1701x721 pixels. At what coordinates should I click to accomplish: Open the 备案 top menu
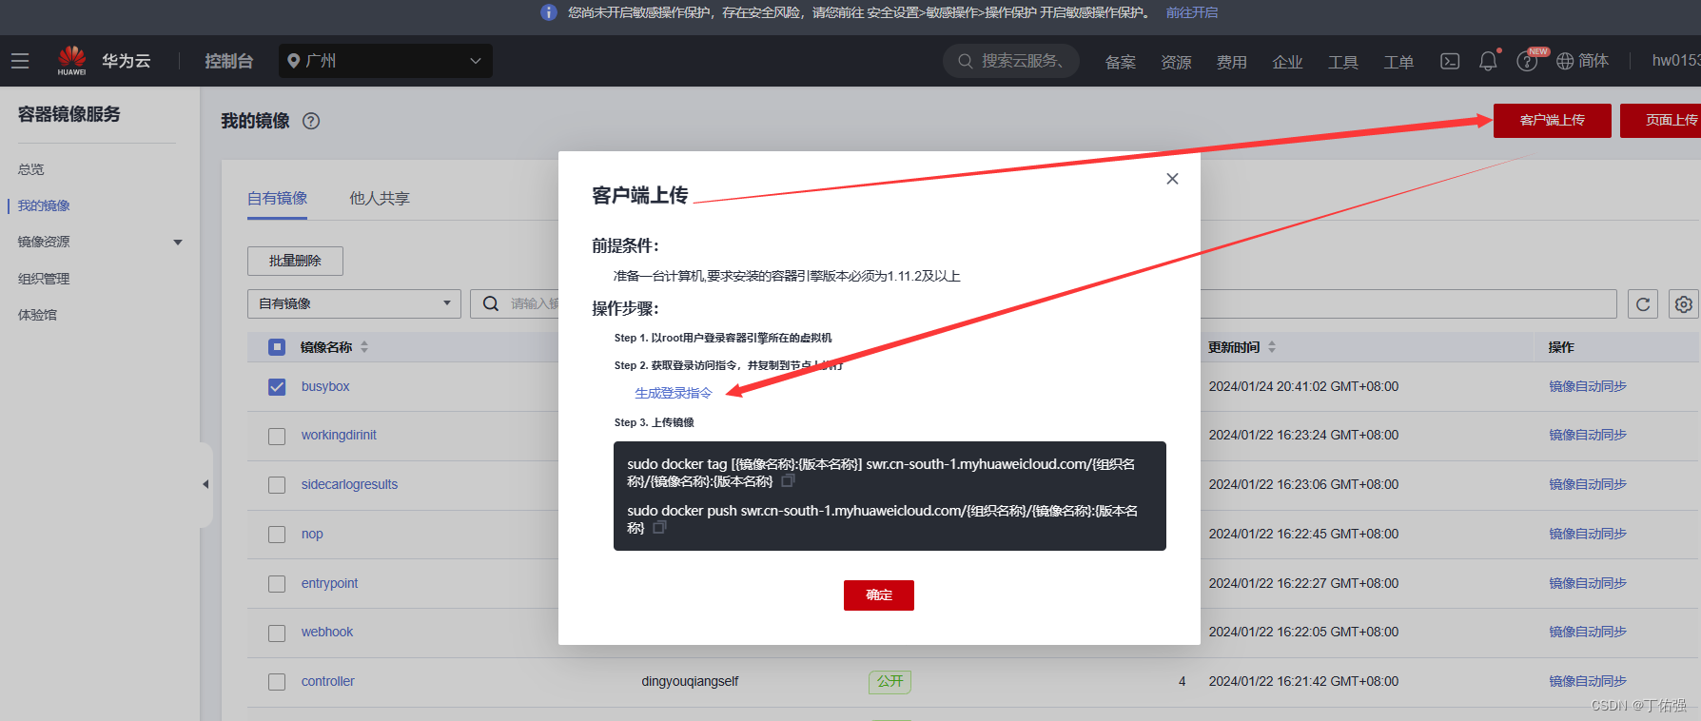[x=1121, y=62]
